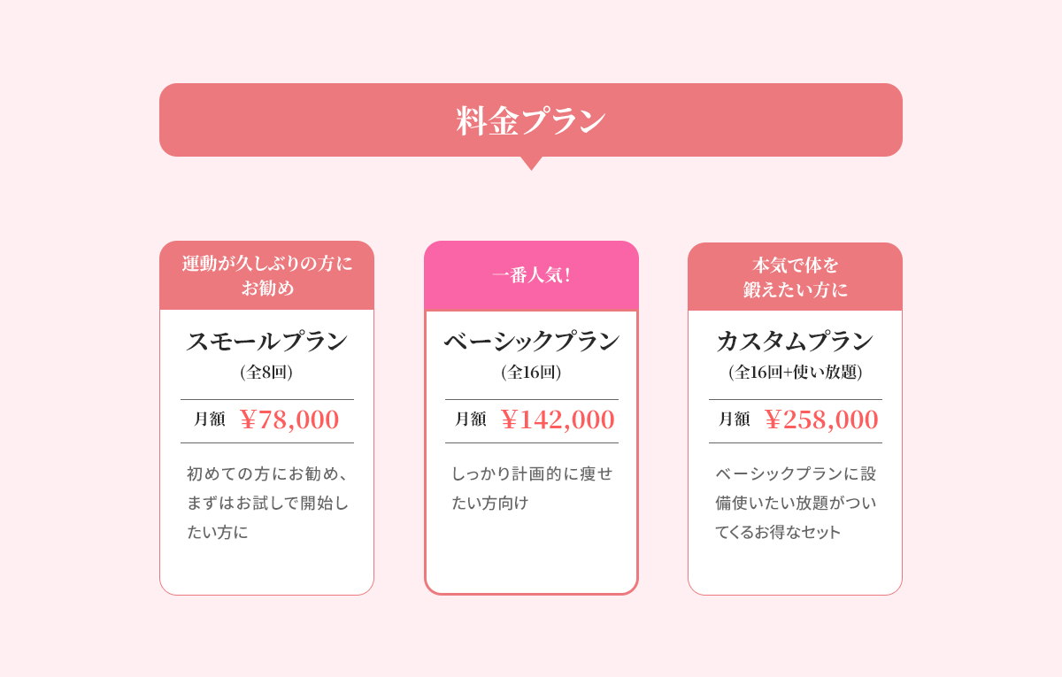This screenshot has width=1062, height=677.
Task: Choose the スモールプラン plan title
Action: coord(266,341)
